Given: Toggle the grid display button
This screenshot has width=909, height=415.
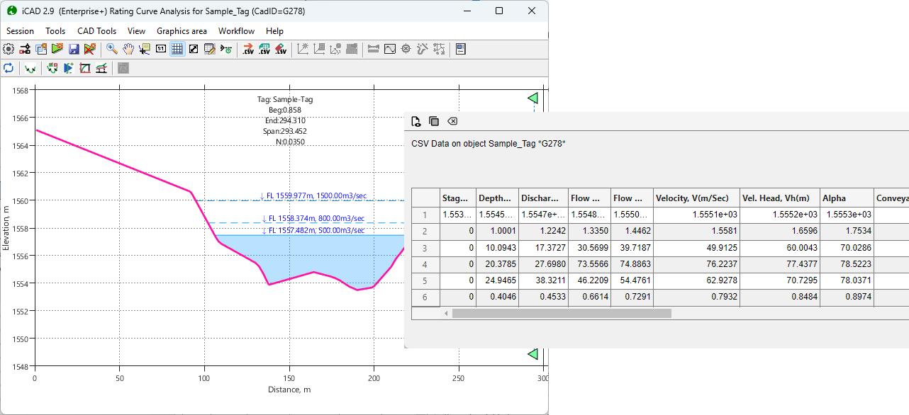Looking at the screenshot, I should click(x=177, y=49).
